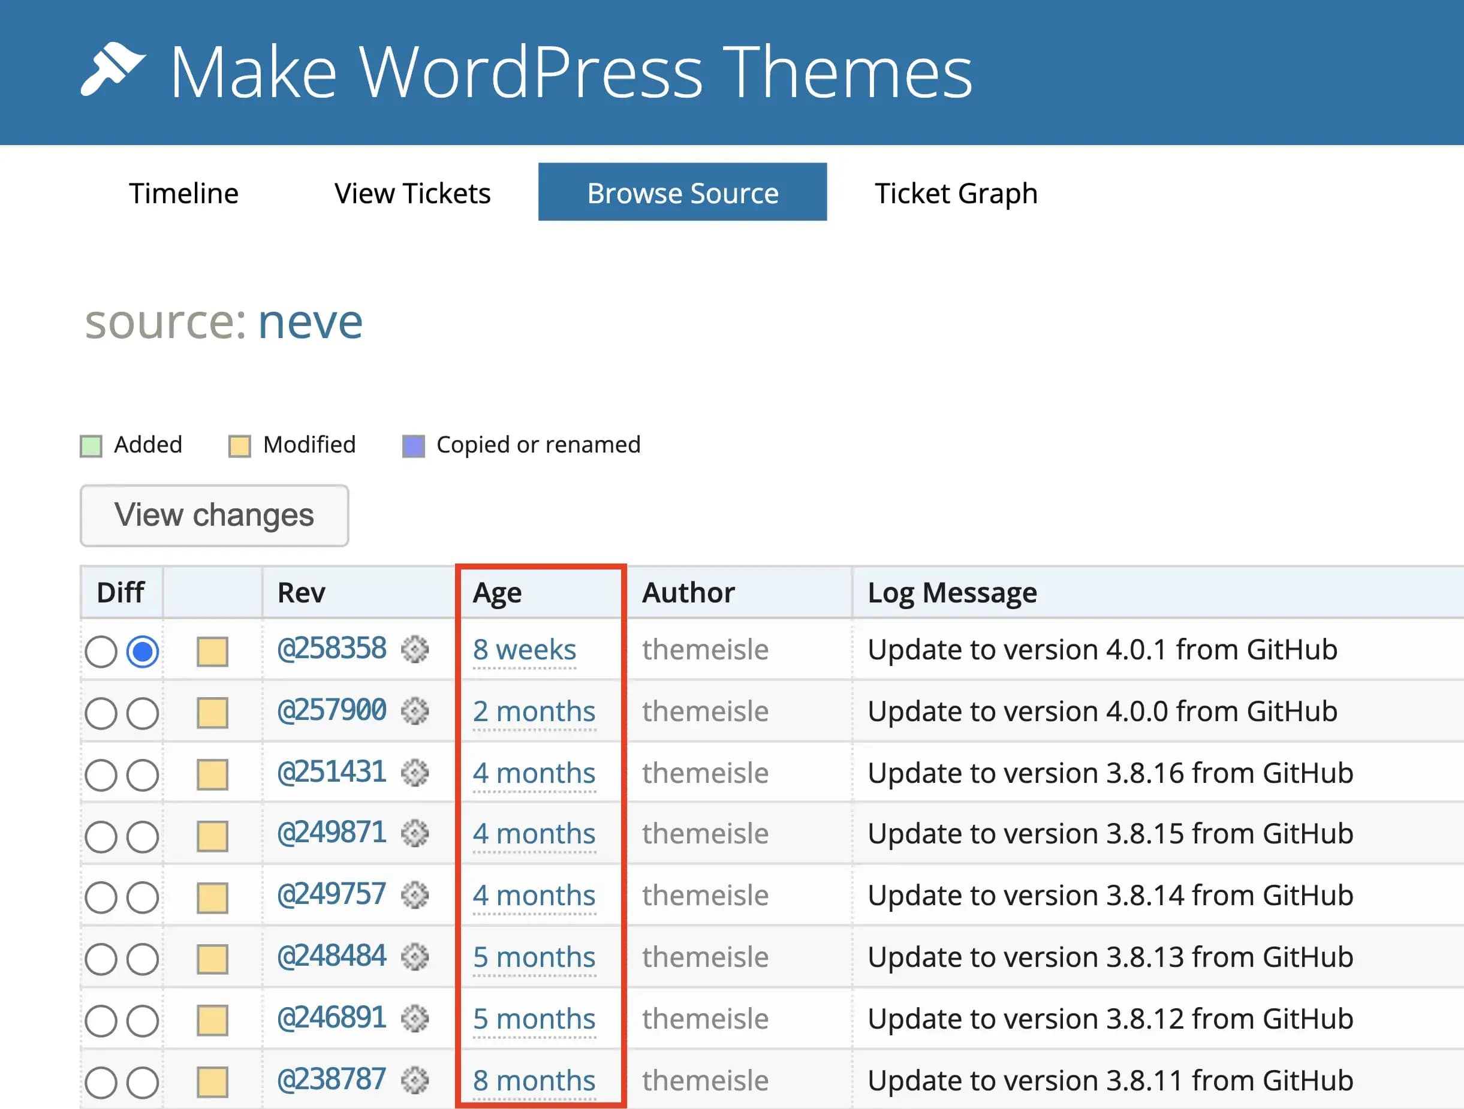This screenshot has width=1464, height=1109.
Task: Open revision @249871 link
Action: 332,833
